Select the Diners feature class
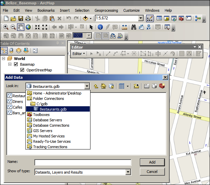 [x=15, y=102]
